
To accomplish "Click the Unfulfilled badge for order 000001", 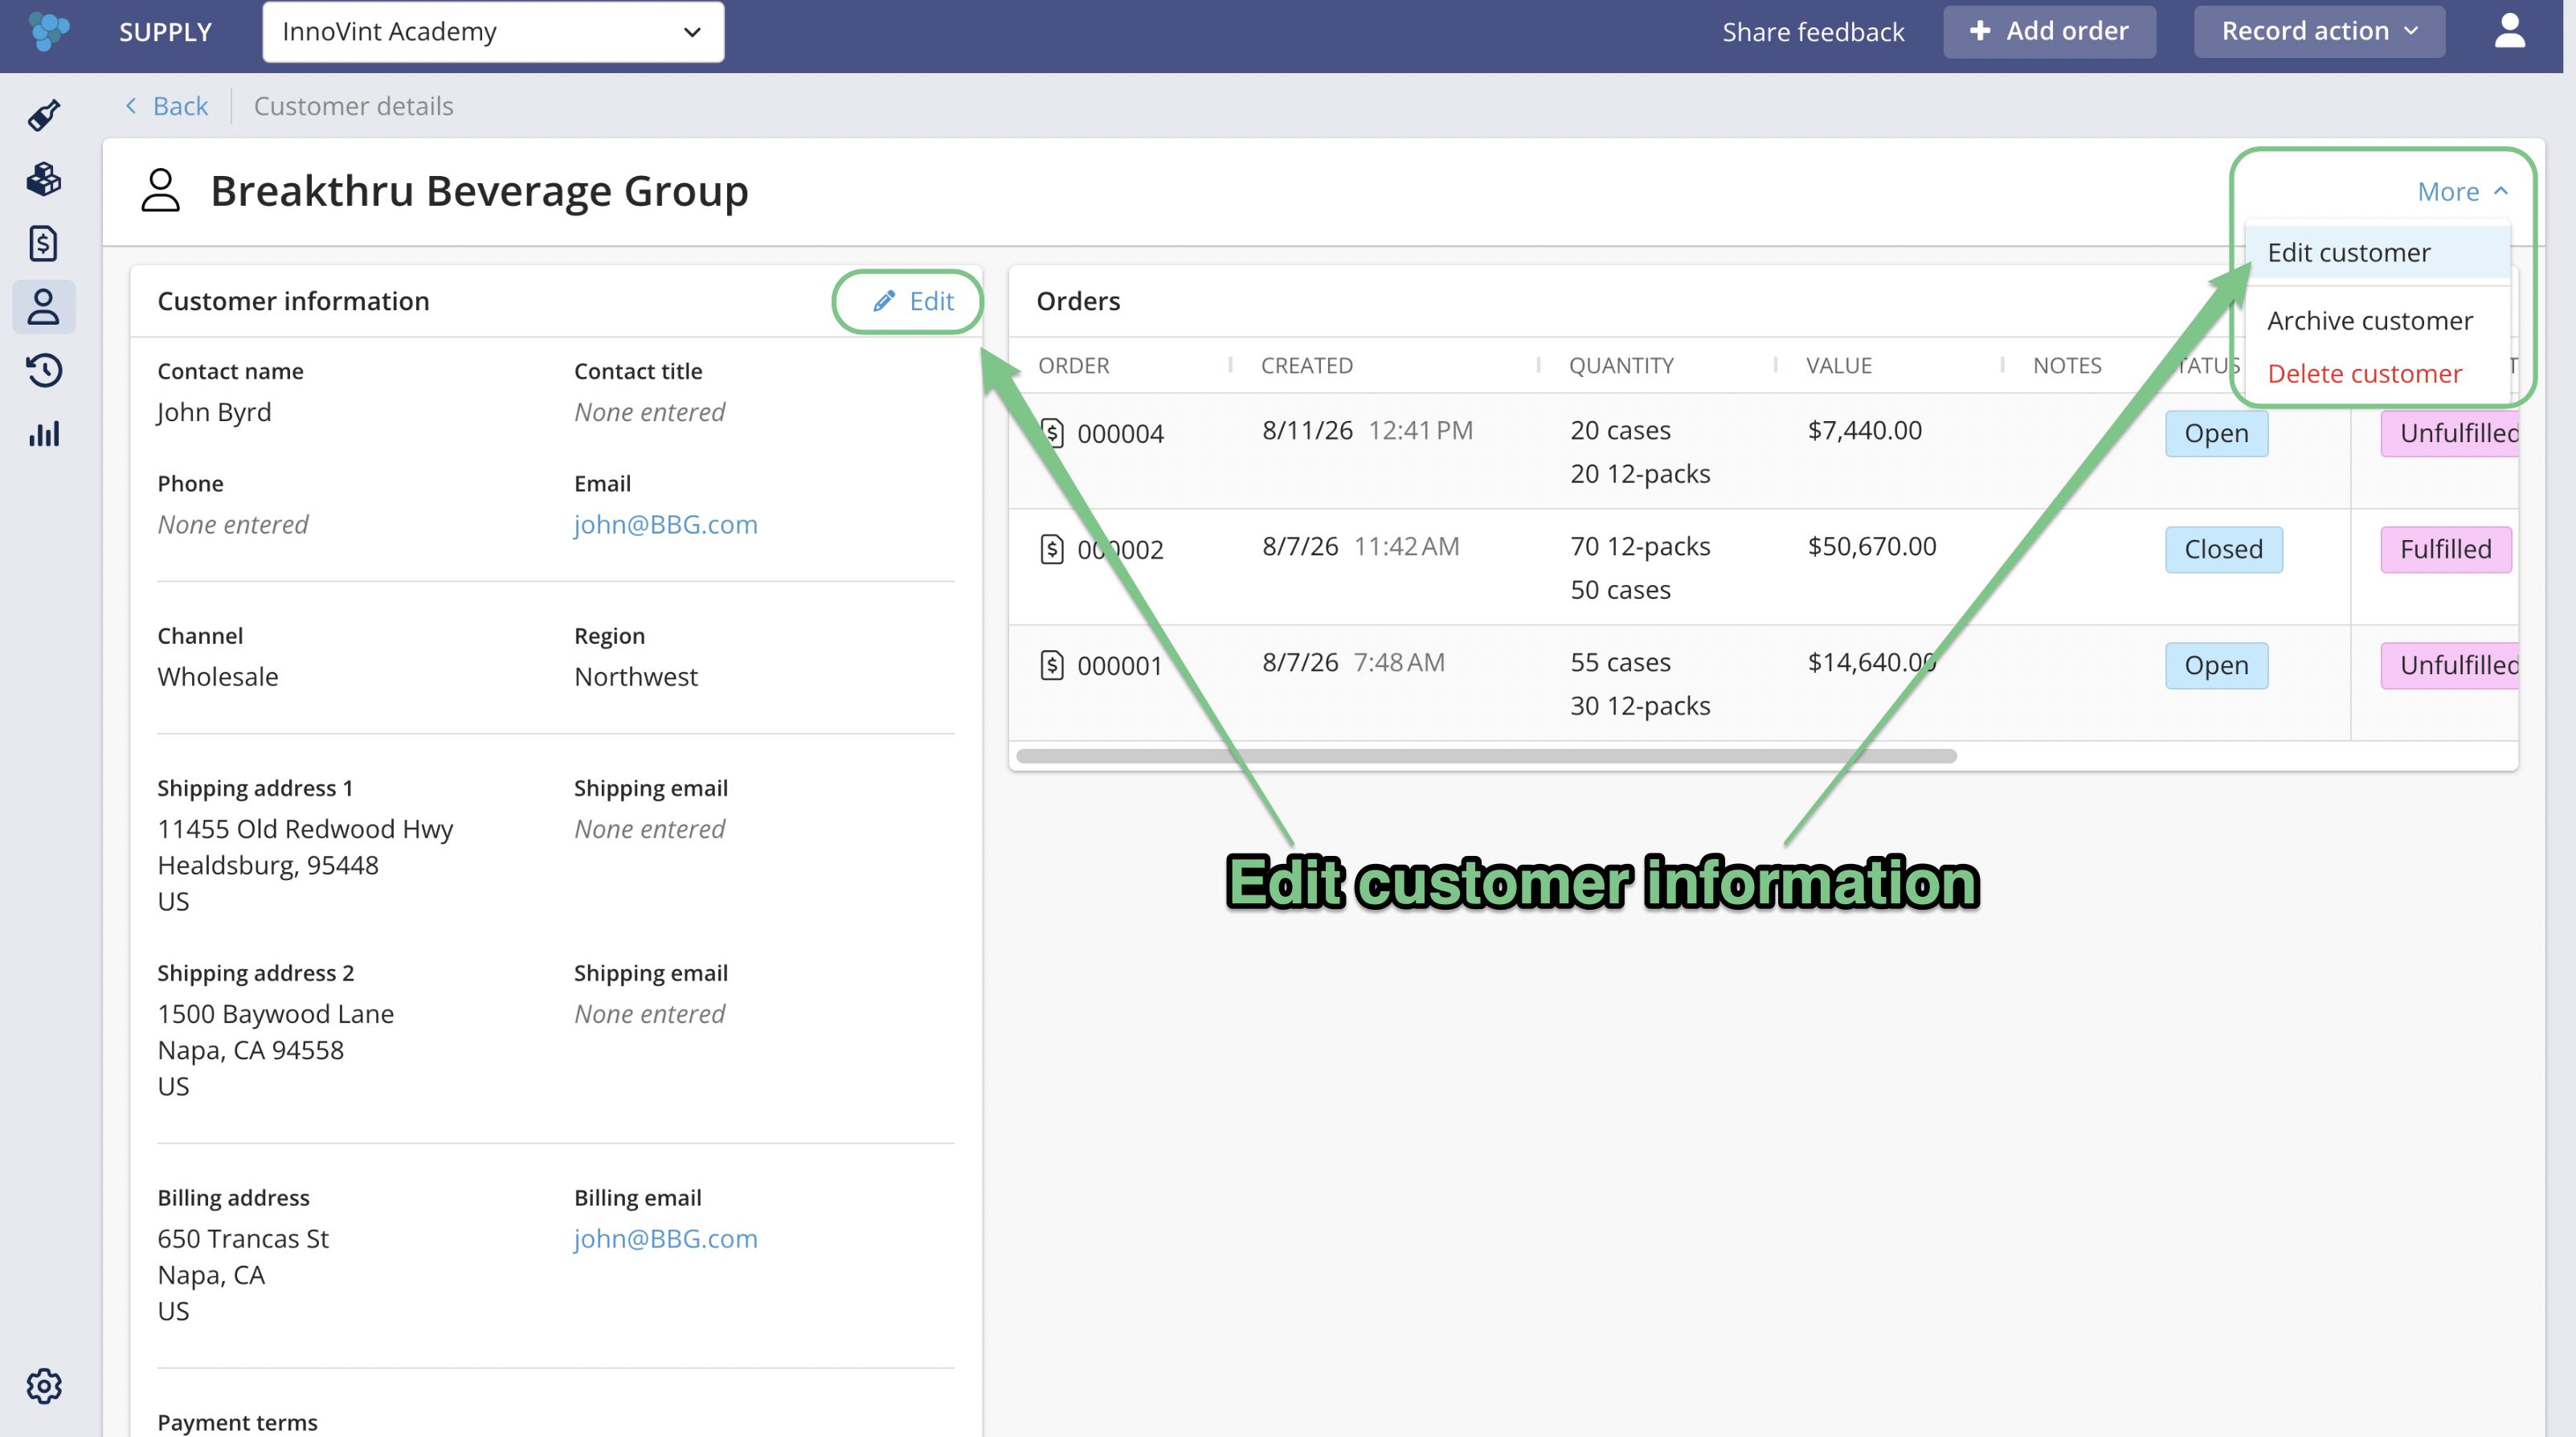I will point(2450,665).
